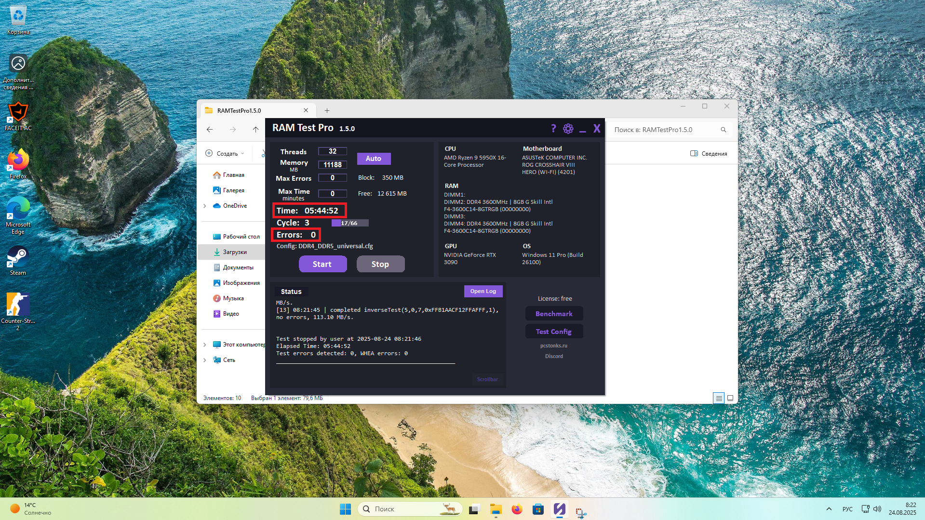The image size is (925, 520).
Task: Edit the Max Time minutes field
Action: 333,194
